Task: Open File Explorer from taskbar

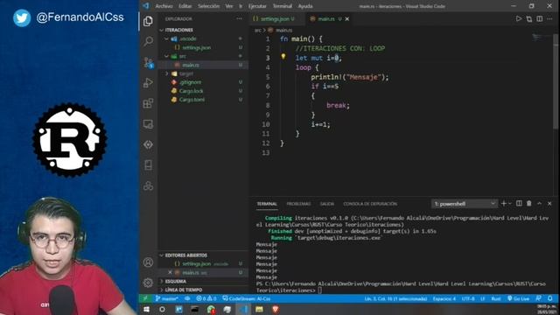Action: tap(259, 309)
